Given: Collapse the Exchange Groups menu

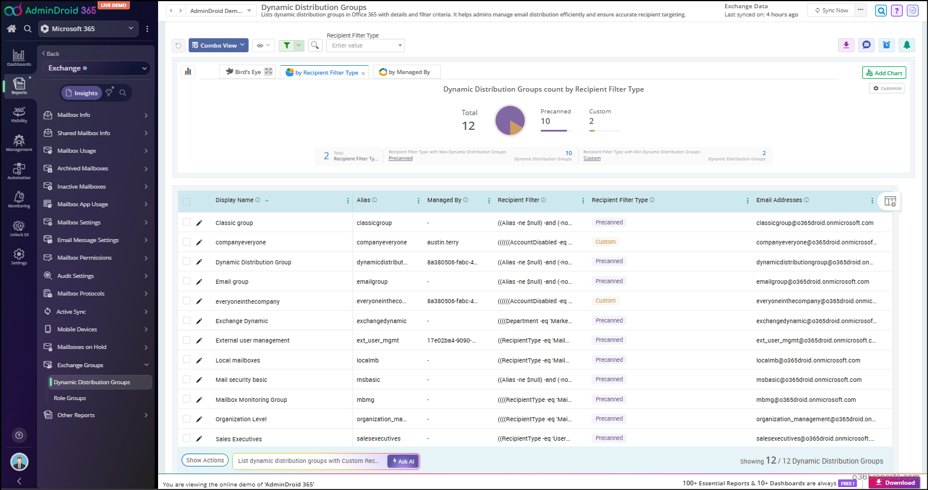Looking at the screenshot, I should click(x=95, y=365).
